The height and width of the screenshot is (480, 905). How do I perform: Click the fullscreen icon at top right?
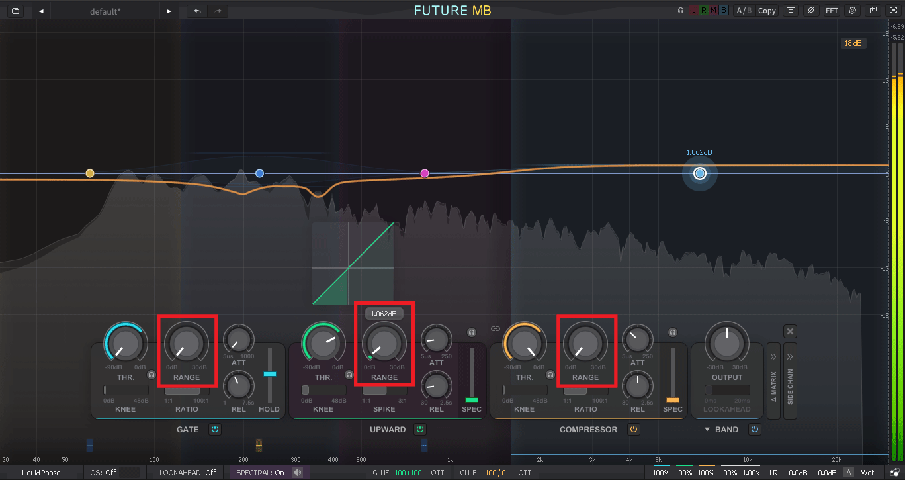[893, 11]
